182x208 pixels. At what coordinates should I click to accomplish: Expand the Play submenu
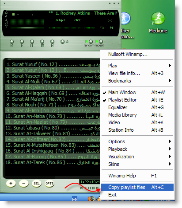[137, 66]
